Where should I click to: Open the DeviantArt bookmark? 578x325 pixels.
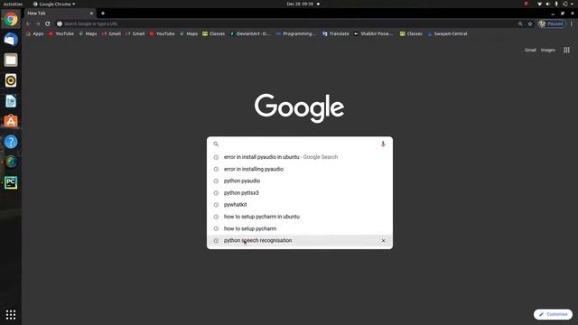[250, 33]
